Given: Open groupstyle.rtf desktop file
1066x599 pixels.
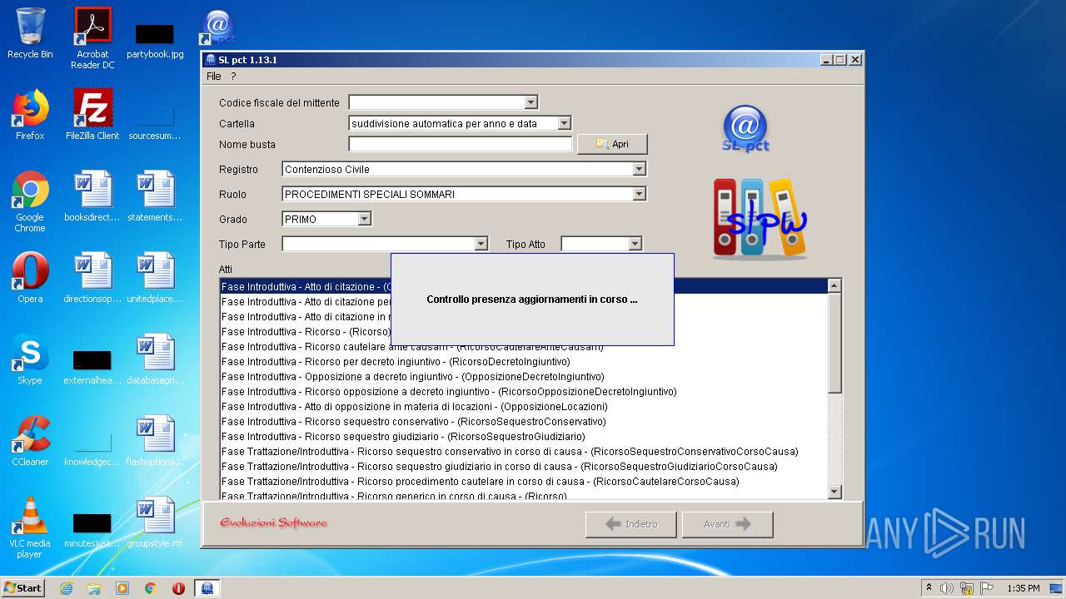Looking at the screenshot, I should [155, 522].
